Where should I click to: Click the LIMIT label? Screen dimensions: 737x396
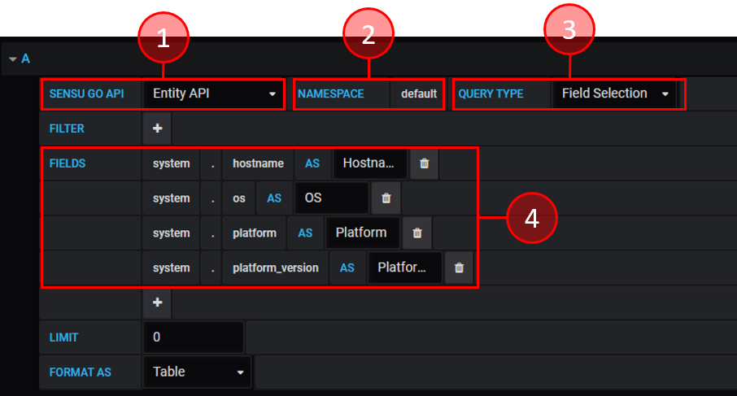63,337
